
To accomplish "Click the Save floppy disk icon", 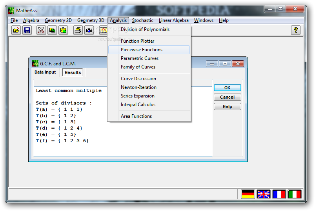I will pos(27,30).
